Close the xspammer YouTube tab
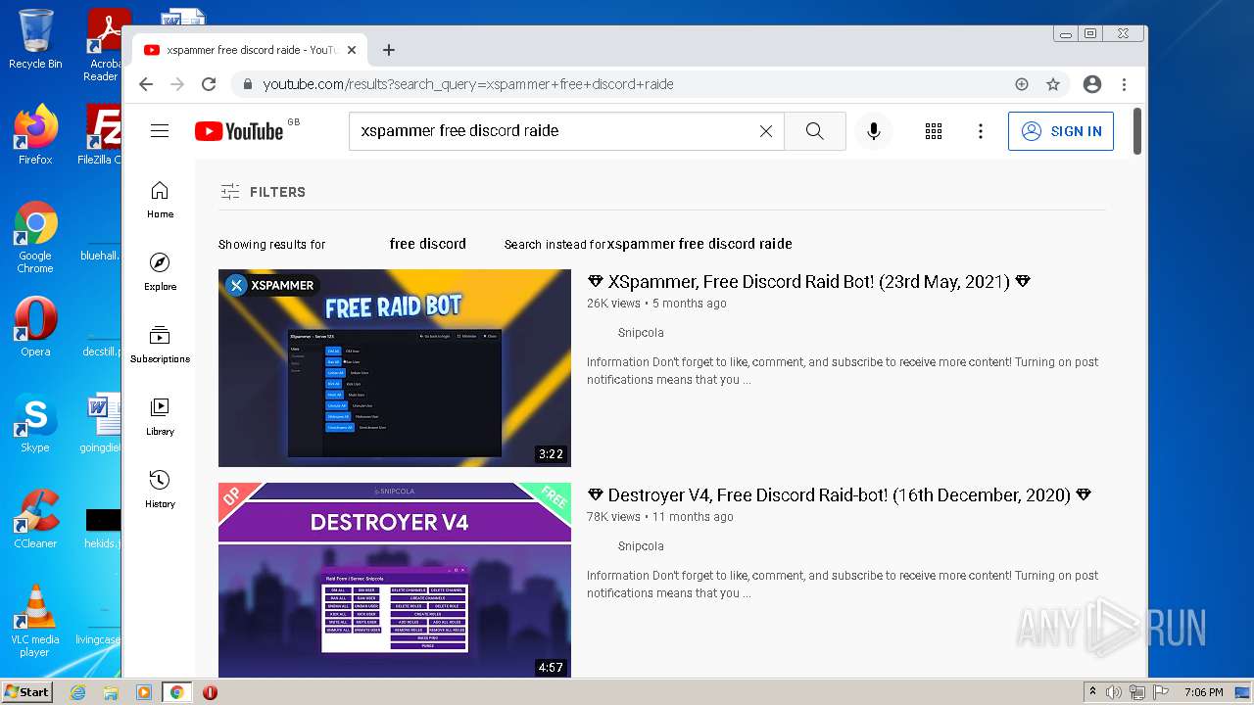 click(x=352, y=50)
